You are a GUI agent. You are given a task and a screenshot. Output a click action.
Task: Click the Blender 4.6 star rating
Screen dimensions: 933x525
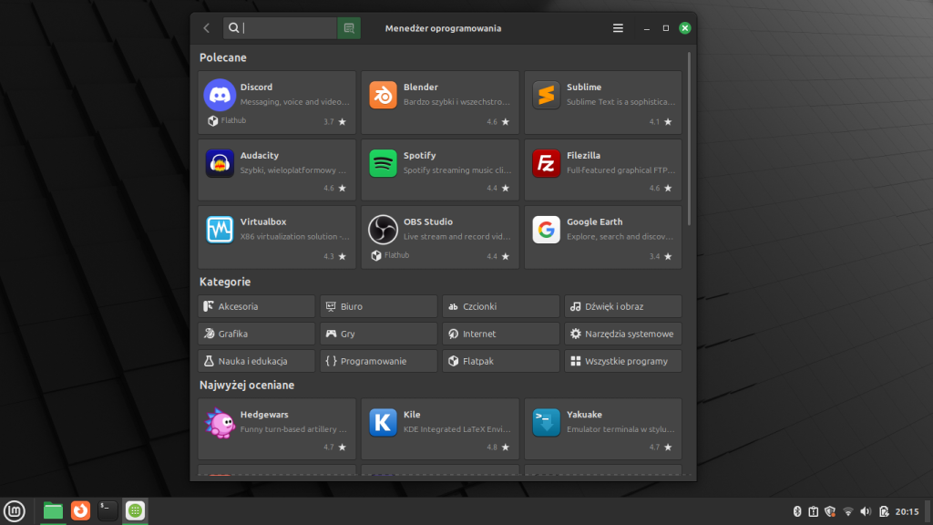(x=498, y=121)
